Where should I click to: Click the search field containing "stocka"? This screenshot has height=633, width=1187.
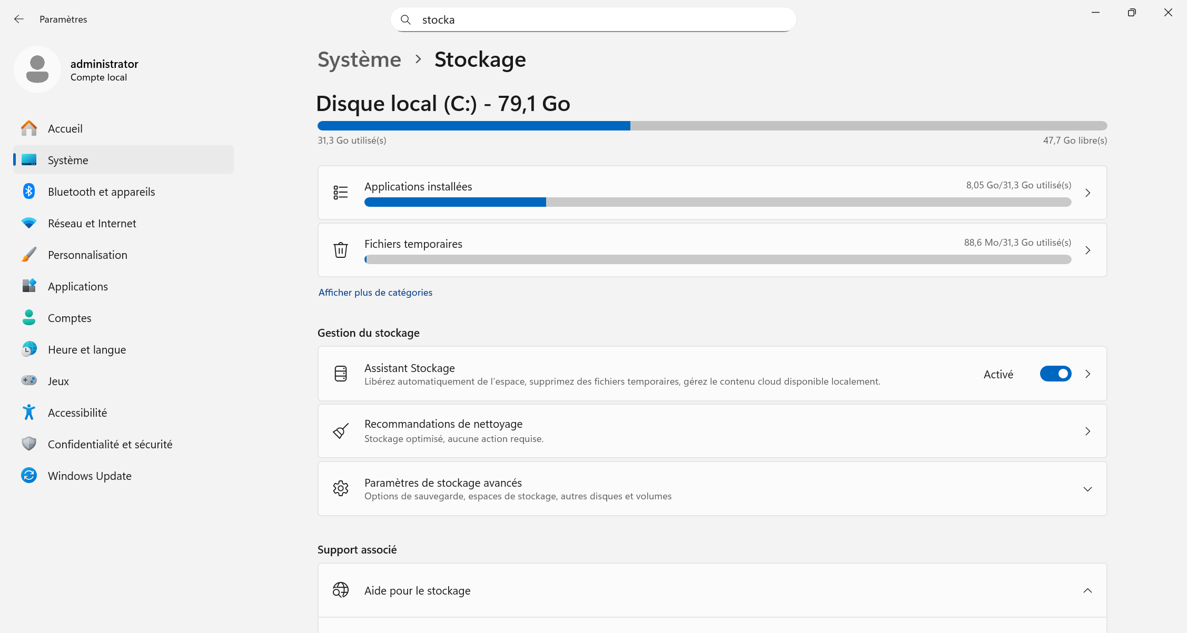tap(593, 19)
